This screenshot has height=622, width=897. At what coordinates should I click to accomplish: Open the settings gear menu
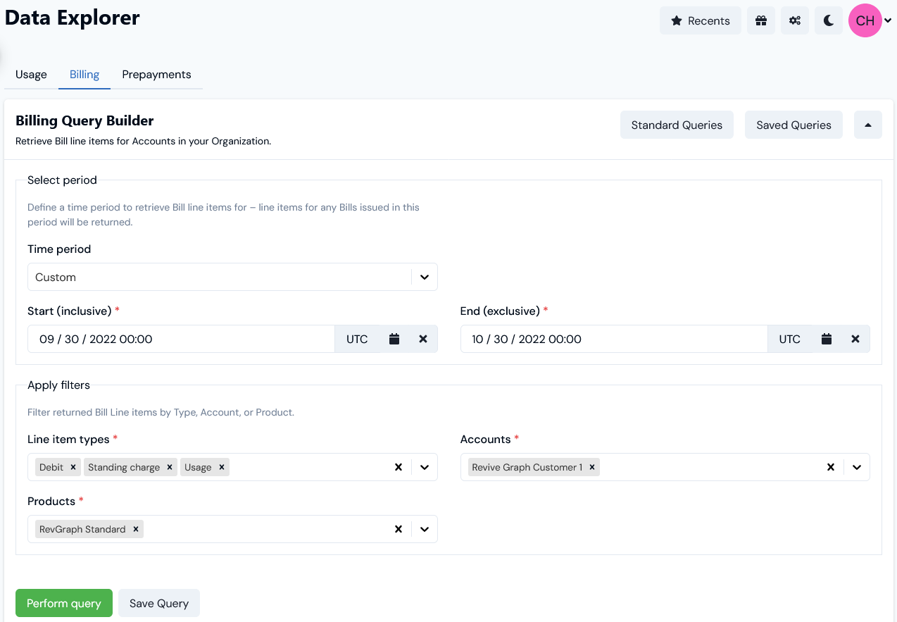[794, 20]
